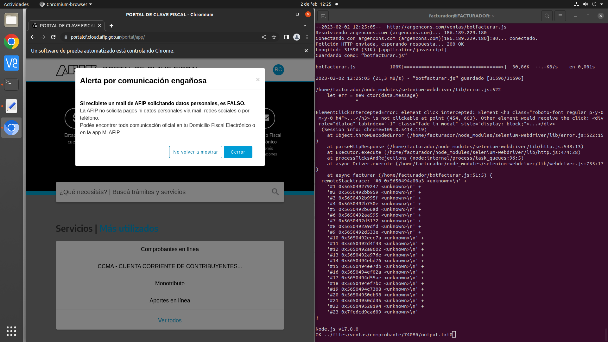
Task: Click "Node.js v17.8.0" terminal line
Action: point(337,329)
